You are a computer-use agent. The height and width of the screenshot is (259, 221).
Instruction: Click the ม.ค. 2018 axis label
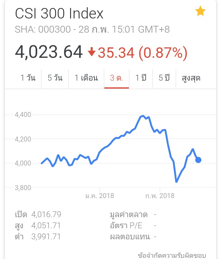100,196
